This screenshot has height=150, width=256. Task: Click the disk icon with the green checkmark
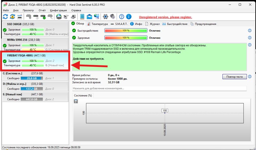[x=43, y=17]
